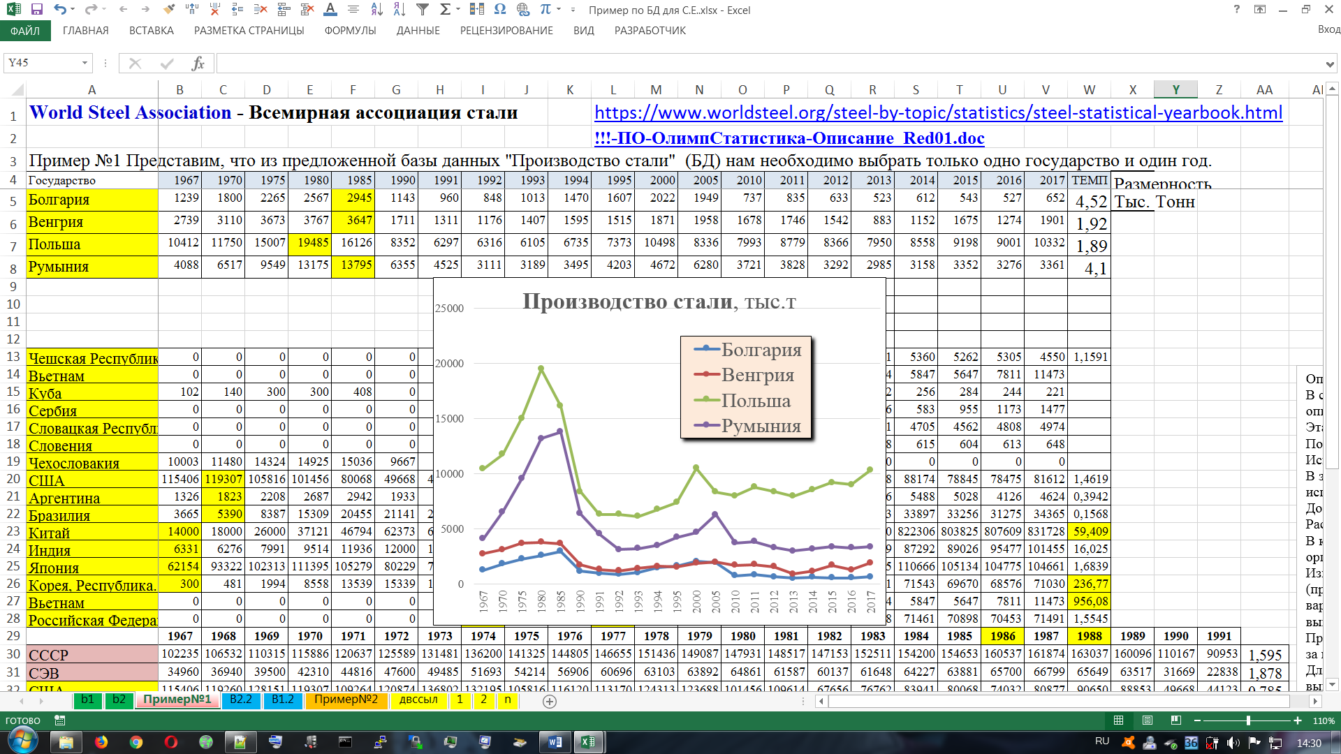The height and width of the screenshot is (754, 1341).
Task: Switch to the Пример№2 sheet tab
Action: pos(346,700)
